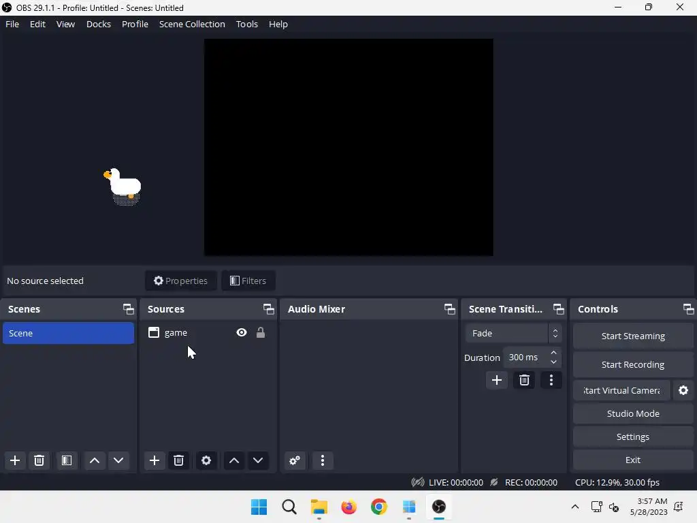Viewport: 697px width, 523px height.
Task: Open the Profile menu
Action: tap(135, 24)
